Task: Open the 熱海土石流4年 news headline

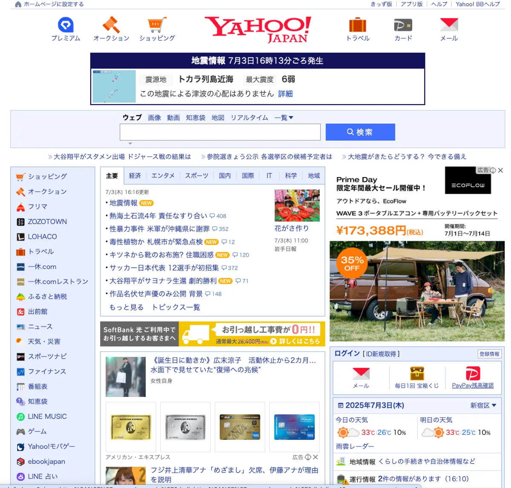Action: [x=158, y=216]
